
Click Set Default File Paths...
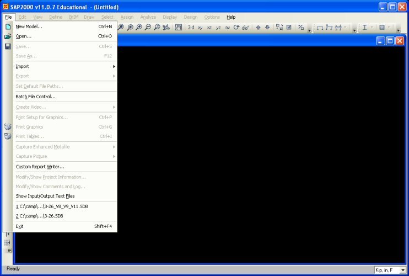[x=64, y=86]
